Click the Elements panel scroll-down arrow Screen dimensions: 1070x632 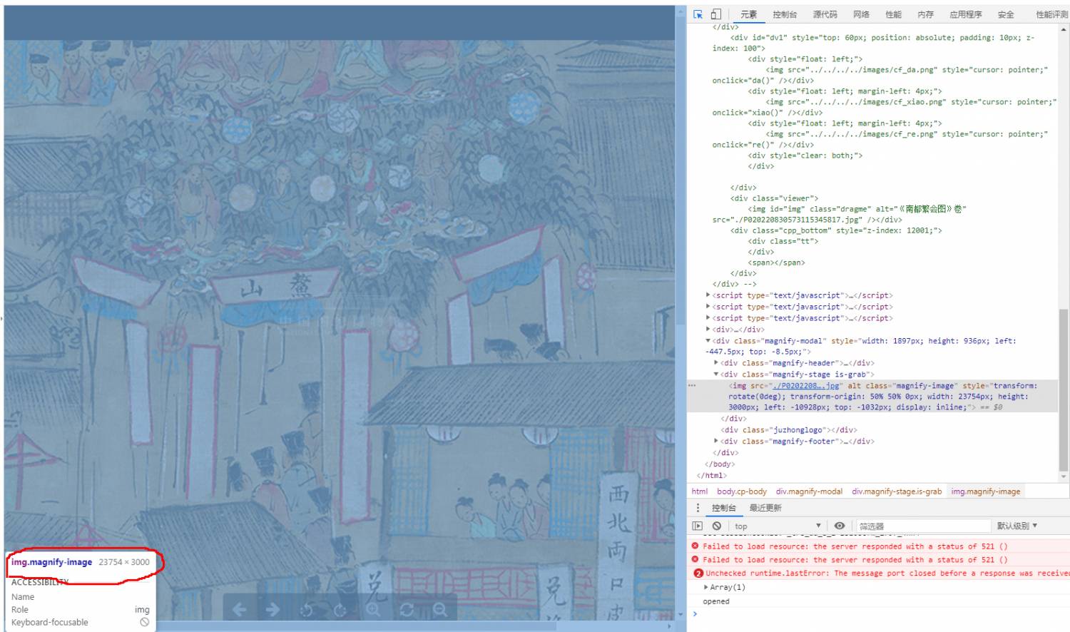(x=1064, y=476)
